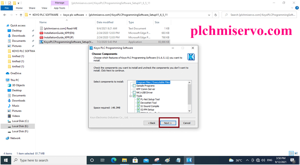The height and width of the screenshot is (165, 300).
Task: Switch to the View ribbon tab
Action: (x=44, y=8)
